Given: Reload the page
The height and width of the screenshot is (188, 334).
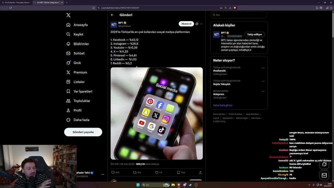Looking at the screenshot, I should pos(11,8).
